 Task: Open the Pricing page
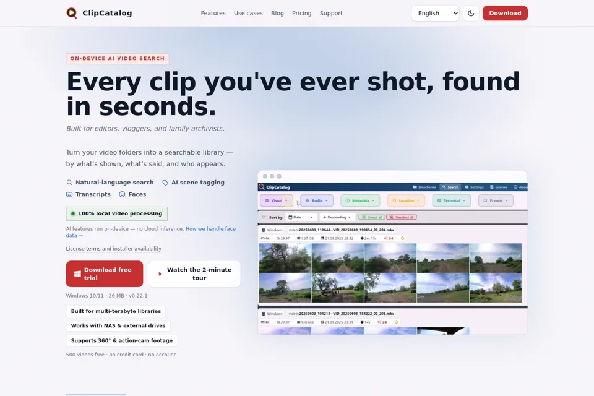301,13
